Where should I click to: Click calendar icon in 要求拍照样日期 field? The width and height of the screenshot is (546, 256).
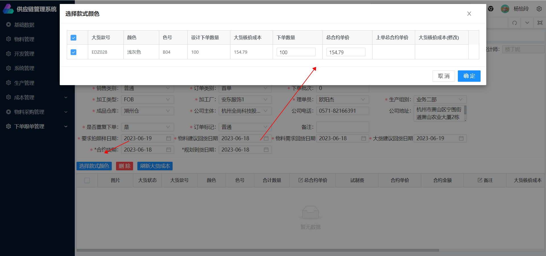(x=169, y=138)
